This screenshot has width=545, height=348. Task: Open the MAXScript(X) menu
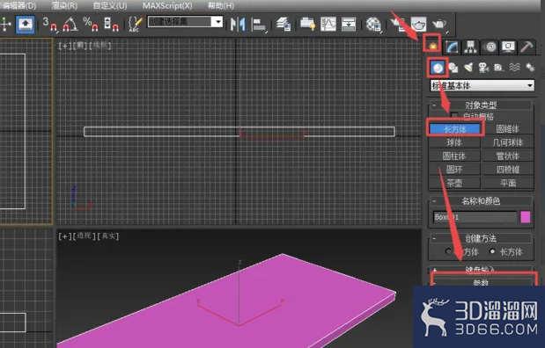(167, 5)
